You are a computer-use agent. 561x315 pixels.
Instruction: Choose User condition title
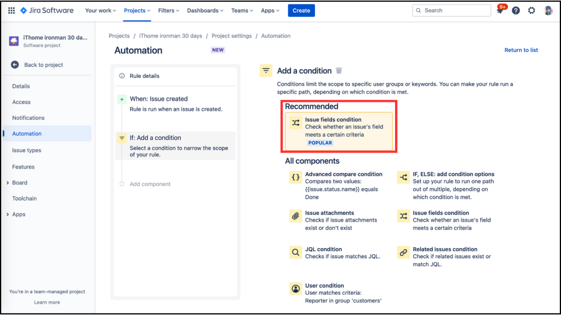click(324, 285)
